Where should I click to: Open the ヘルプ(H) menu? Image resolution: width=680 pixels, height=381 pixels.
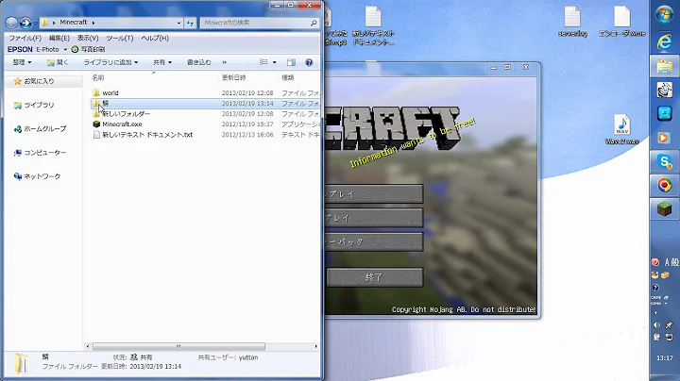155,38
